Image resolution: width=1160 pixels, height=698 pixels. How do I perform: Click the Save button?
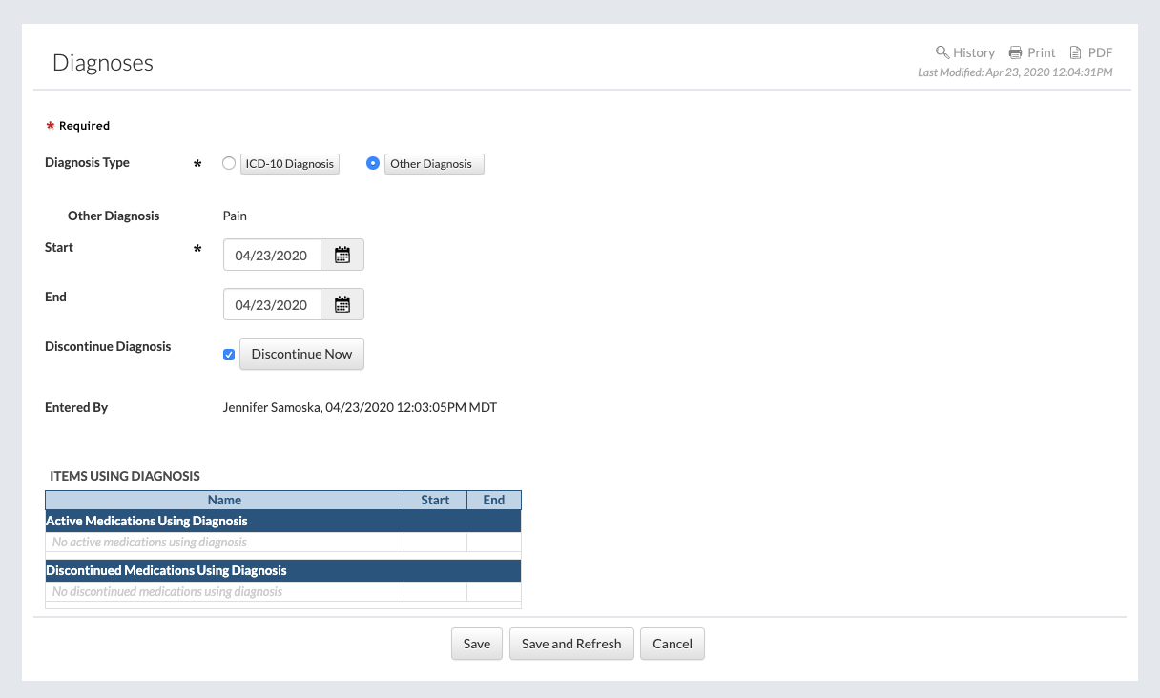(476, 644)
